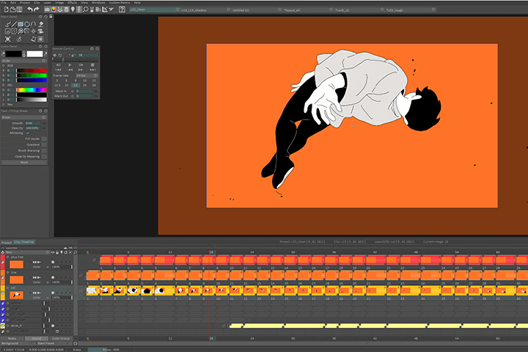The height and width of the screenshot is (352, 528).
Task: Click the timeline search magnifier icon
Action: click(76, 252)
